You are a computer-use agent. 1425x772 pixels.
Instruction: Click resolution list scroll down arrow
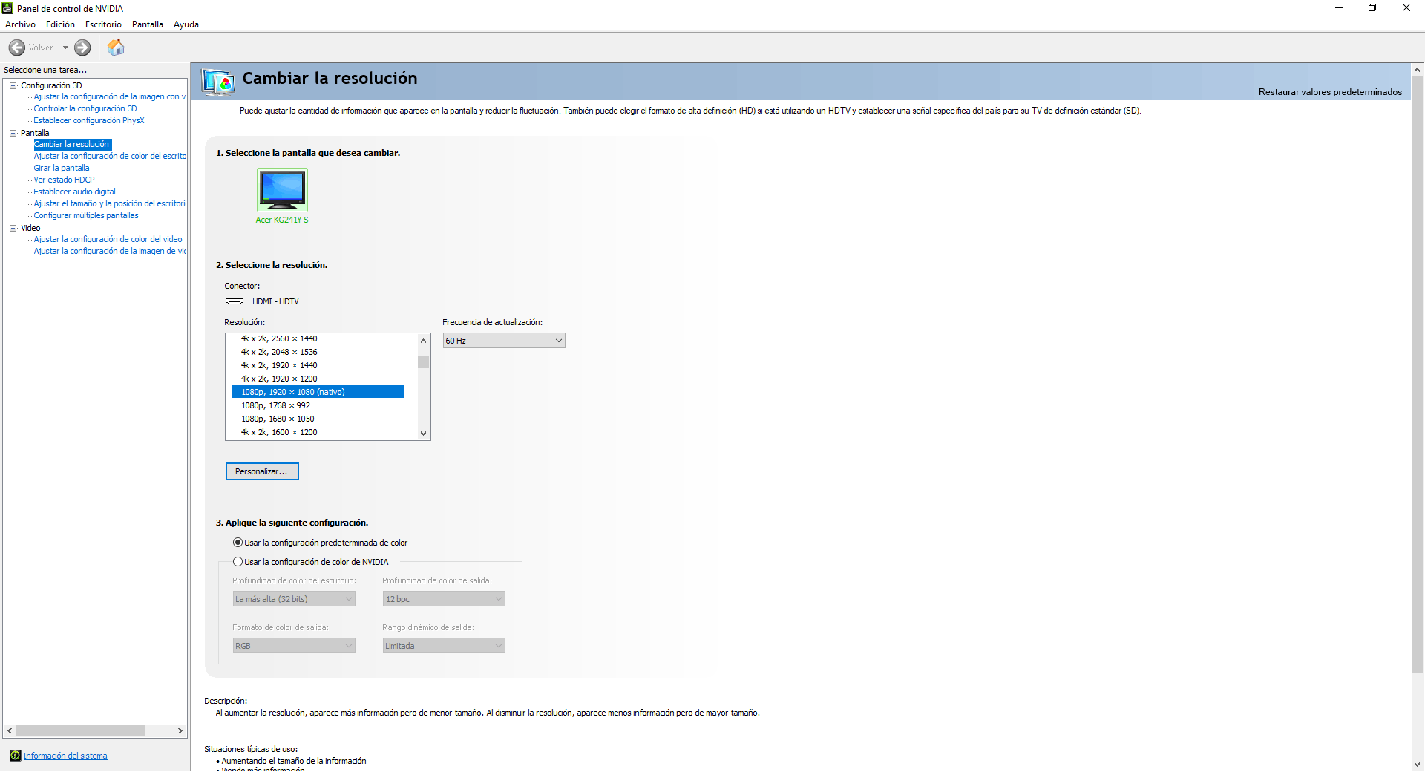point(423,434)
